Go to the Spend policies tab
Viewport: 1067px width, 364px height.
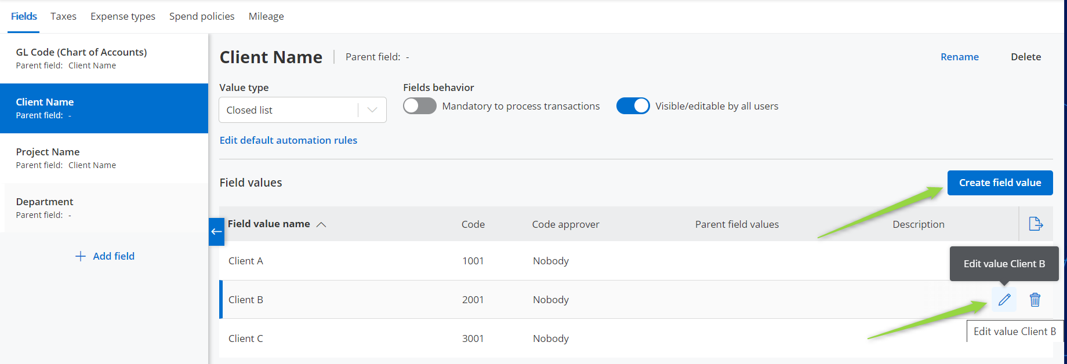(x=202, y=16)
